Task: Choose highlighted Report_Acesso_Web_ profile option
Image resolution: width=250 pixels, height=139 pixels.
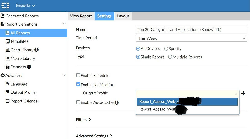Action: [187, 102]
